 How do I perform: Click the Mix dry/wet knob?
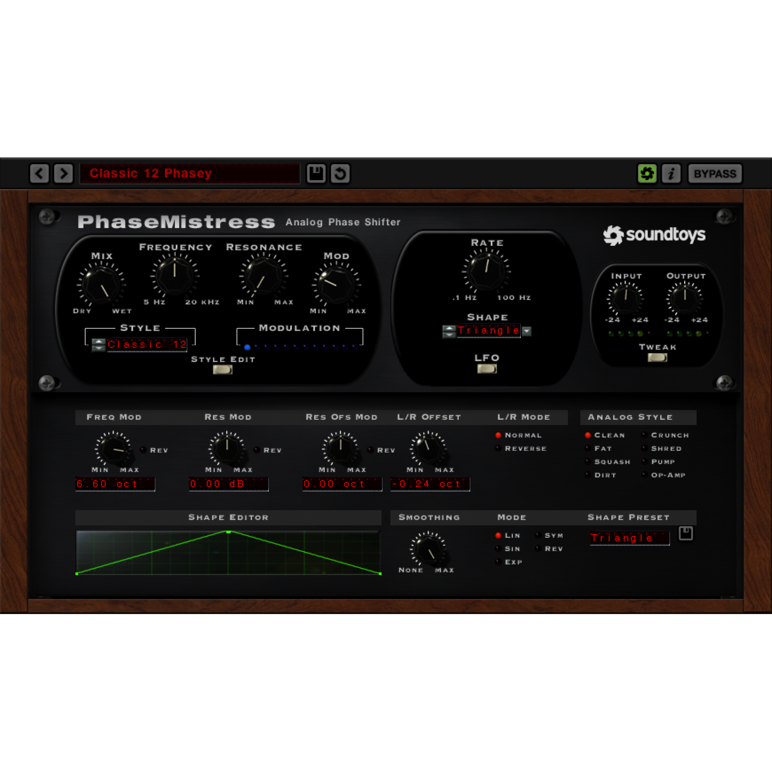(101, 284)
